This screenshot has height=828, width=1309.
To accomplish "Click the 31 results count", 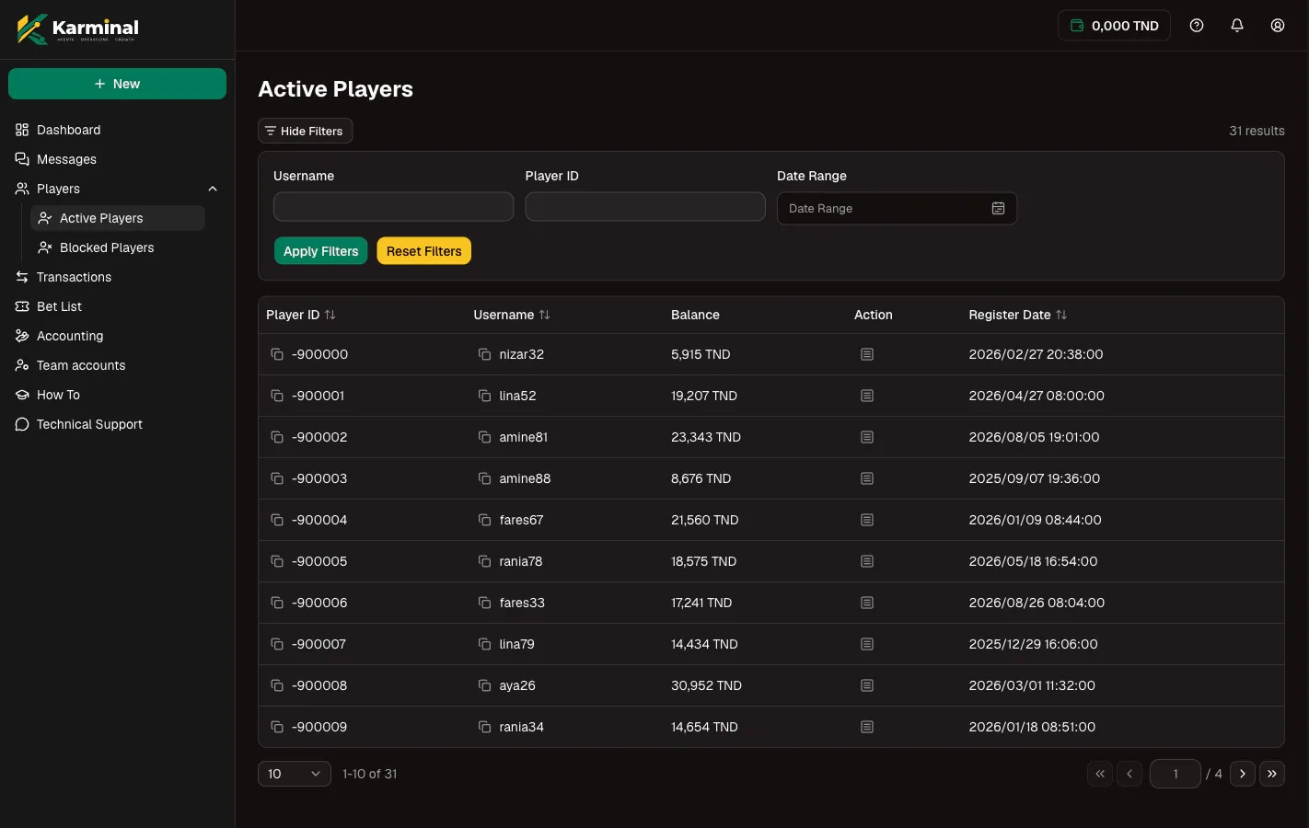I will [x=1257, y=131].
